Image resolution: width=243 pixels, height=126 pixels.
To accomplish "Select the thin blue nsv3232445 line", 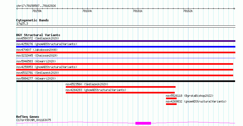I will (x=126, y=58).
